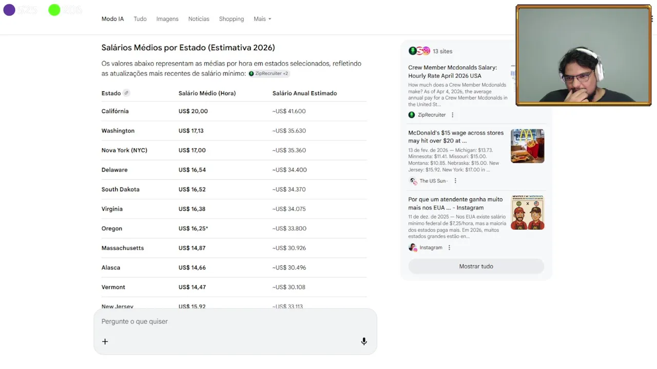The width and height of the screenshot is (657, 369).
Task: Click the link icon beside Estado header
Action: 126,93
